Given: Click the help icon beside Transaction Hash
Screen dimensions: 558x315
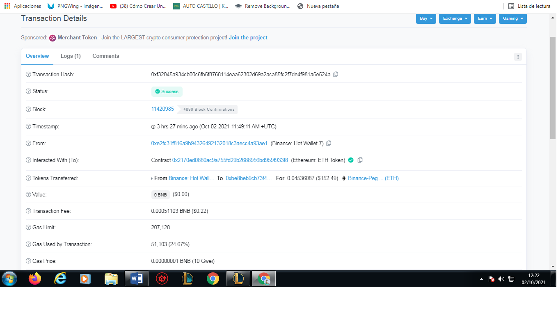Looking at the screenshot, I should point(28,74).
